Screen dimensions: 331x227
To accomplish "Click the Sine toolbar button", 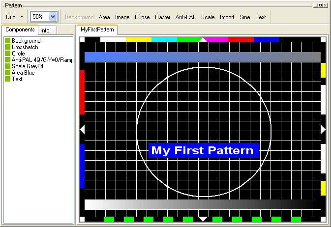I will pos(244,17).
